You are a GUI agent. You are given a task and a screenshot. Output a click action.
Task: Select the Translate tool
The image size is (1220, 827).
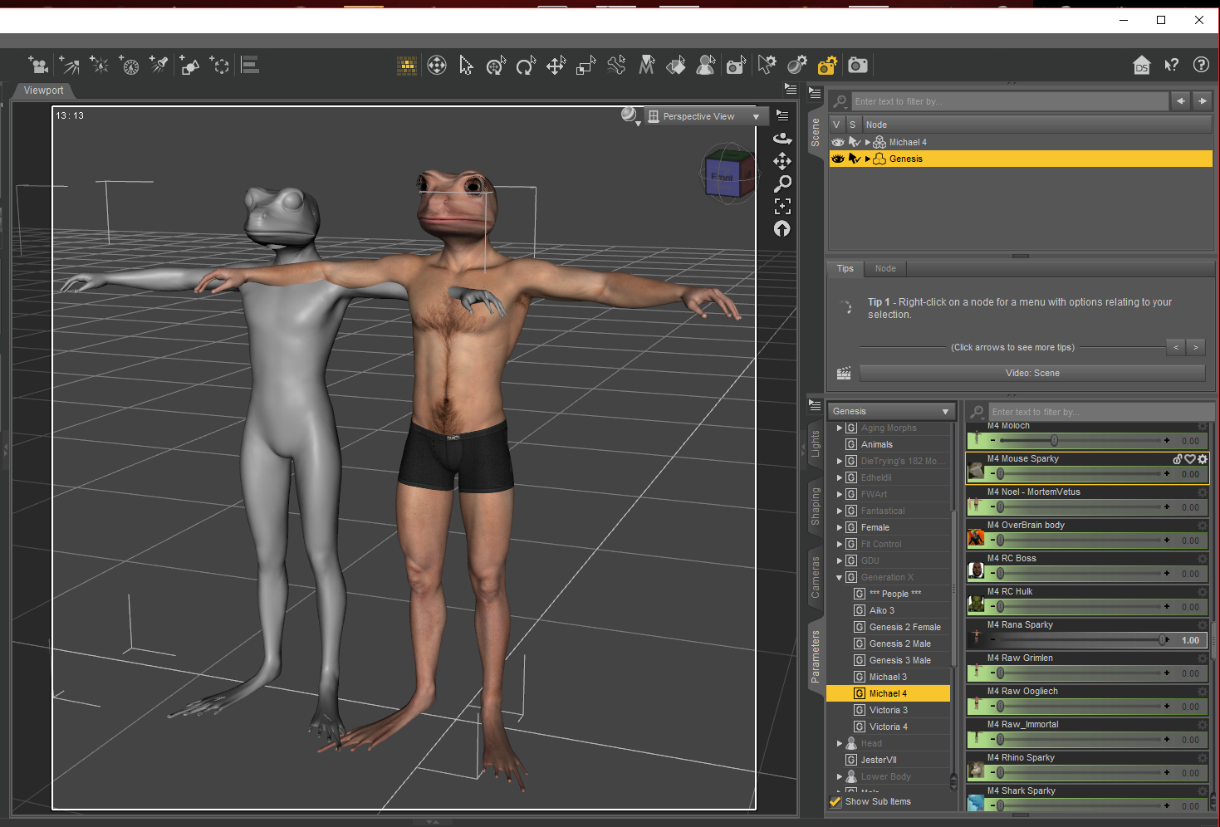556,66
